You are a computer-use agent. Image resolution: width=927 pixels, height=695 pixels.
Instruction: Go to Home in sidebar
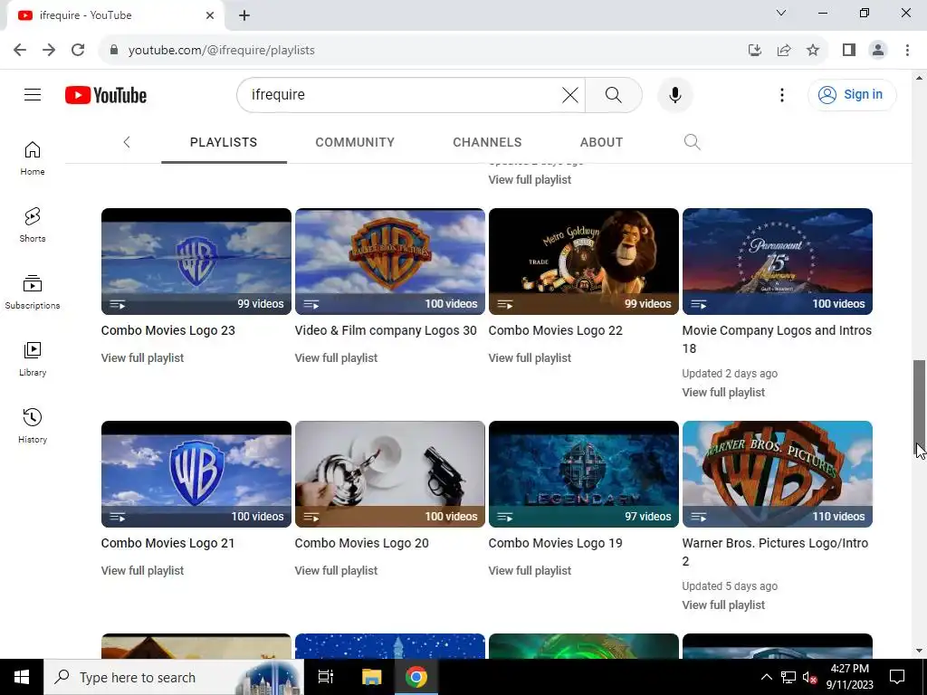(x=33, y=158)
